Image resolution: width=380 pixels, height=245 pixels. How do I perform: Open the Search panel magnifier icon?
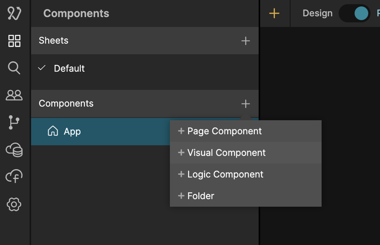[x=14, y=68]
